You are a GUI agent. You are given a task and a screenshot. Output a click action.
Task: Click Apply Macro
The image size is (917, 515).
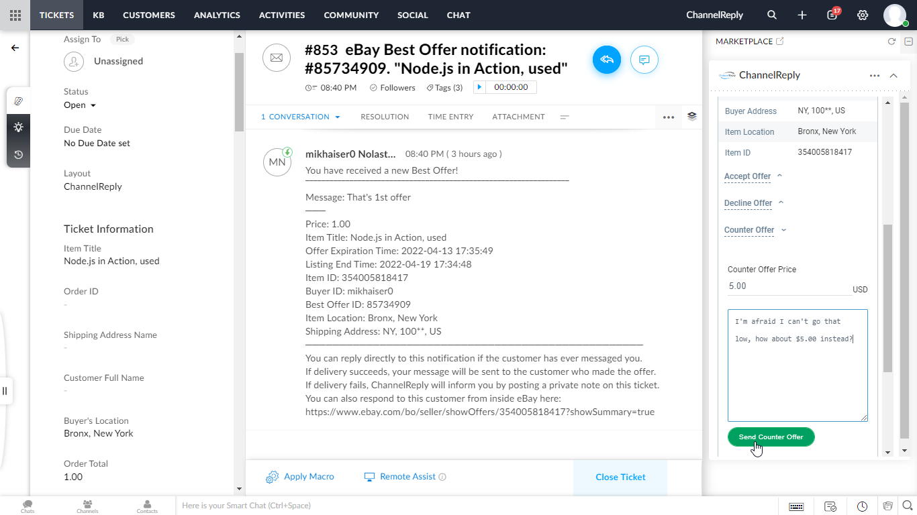tap(300, 477)
